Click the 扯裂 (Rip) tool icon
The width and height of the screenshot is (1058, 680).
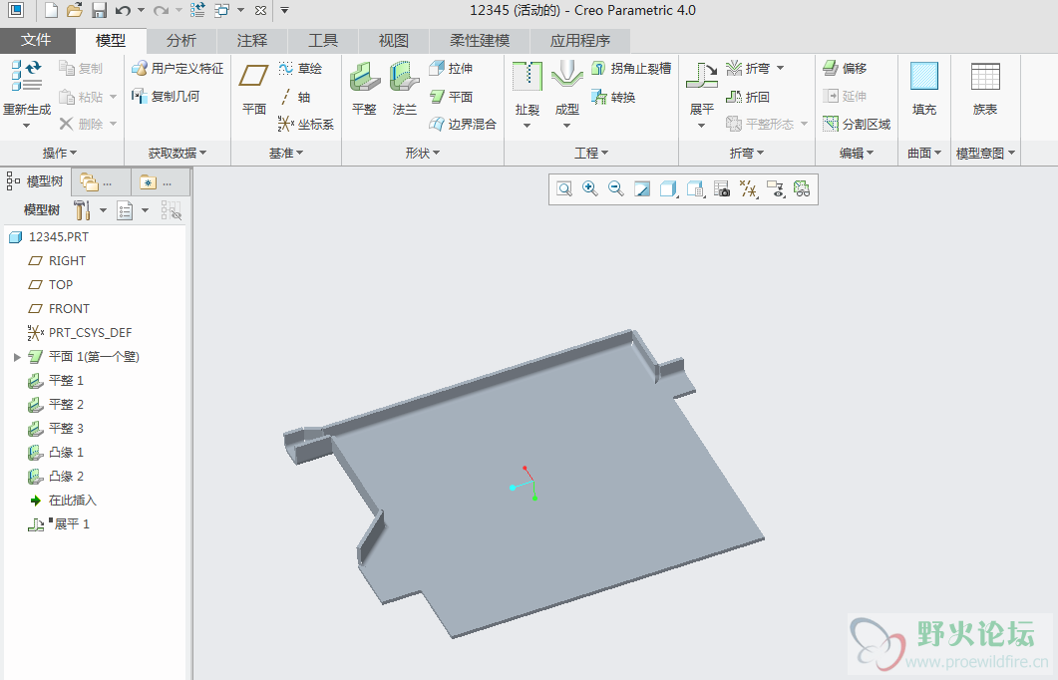(x=527, y=76)
